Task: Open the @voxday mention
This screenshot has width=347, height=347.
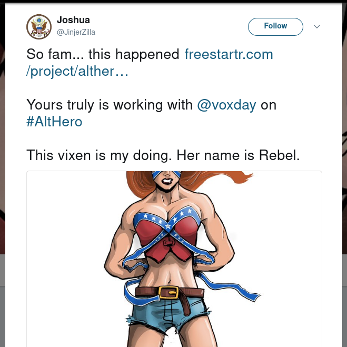Action: tap(226, 105)
